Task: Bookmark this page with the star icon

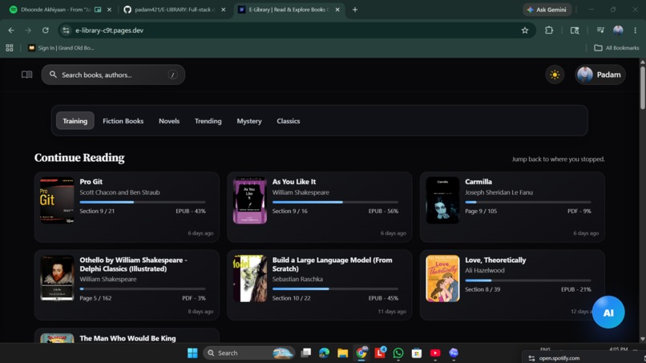Action: point(524,30)
